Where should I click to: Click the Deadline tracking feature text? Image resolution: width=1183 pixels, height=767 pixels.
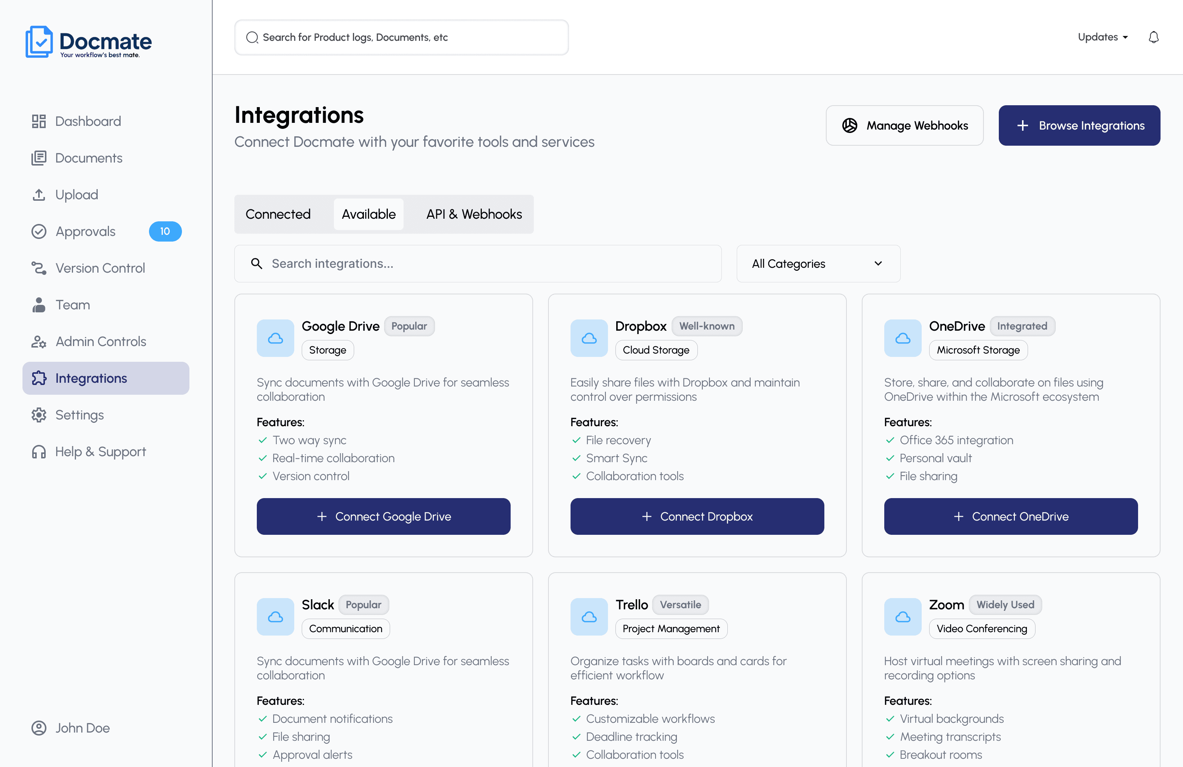(x=631, y=737)
